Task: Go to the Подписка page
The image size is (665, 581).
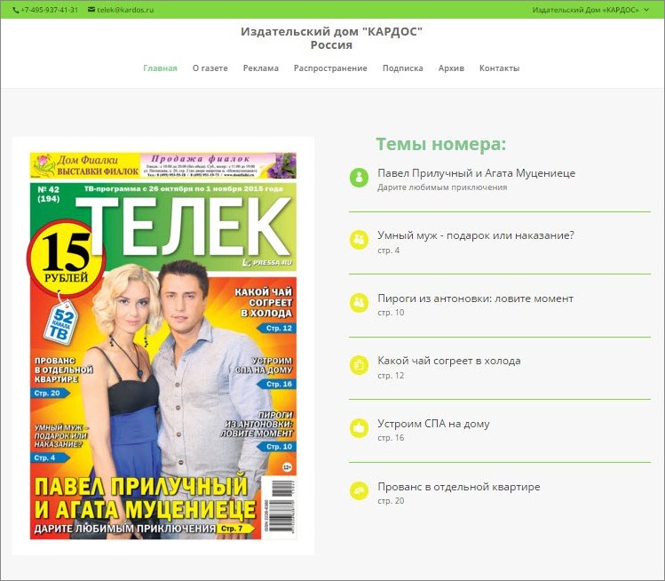Action: click(x=403, y=68)
